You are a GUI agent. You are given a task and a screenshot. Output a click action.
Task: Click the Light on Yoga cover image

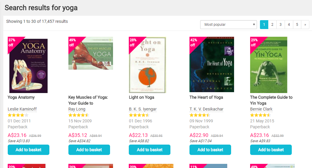pos(148,65)
